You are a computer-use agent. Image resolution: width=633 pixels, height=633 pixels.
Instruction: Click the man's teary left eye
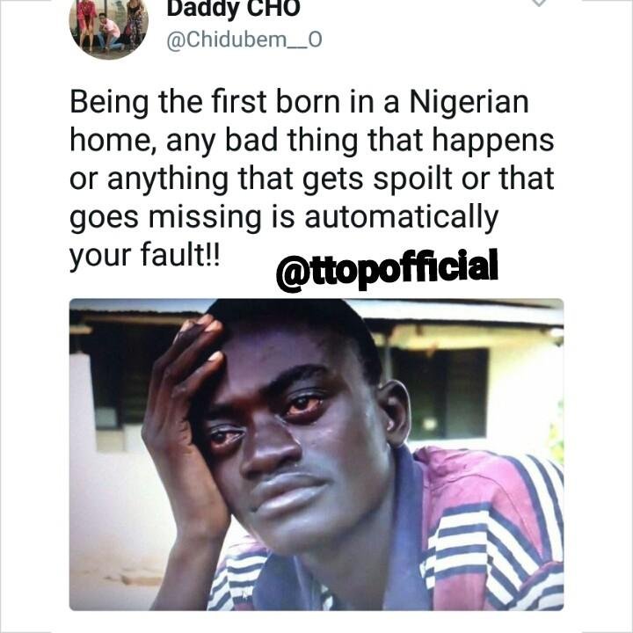[303, 404]
